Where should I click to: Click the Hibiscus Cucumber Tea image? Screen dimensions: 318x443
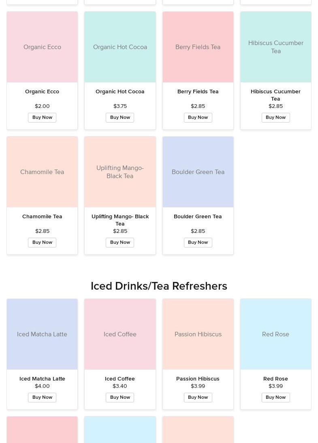(x=275, y=47)
